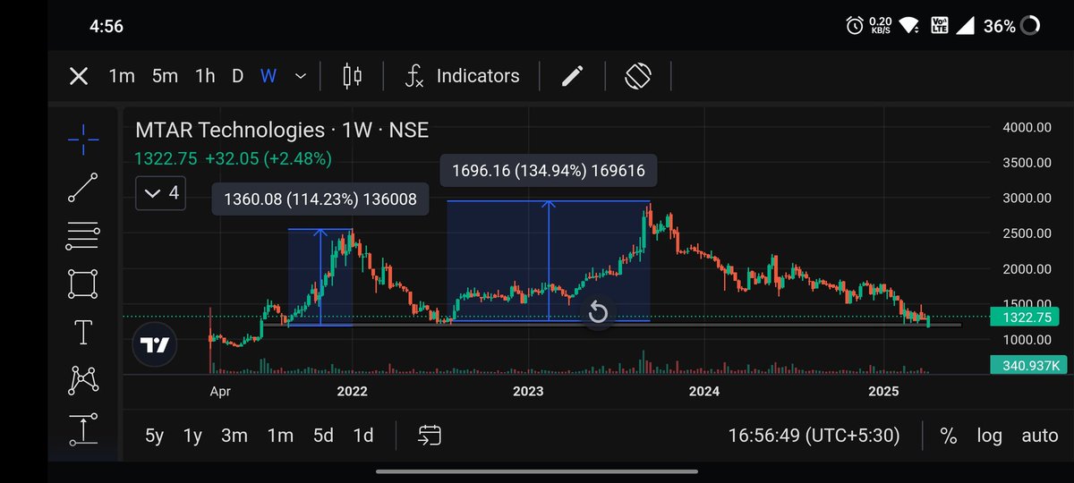This screenshot has height=483, width=1074.
Task: Select the trend line tool
Action: point(83,187)
